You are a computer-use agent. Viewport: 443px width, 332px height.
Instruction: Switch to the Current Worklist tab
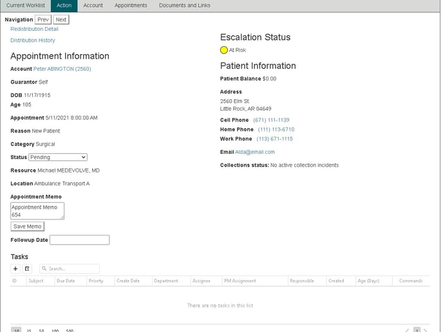coord(24,5)
